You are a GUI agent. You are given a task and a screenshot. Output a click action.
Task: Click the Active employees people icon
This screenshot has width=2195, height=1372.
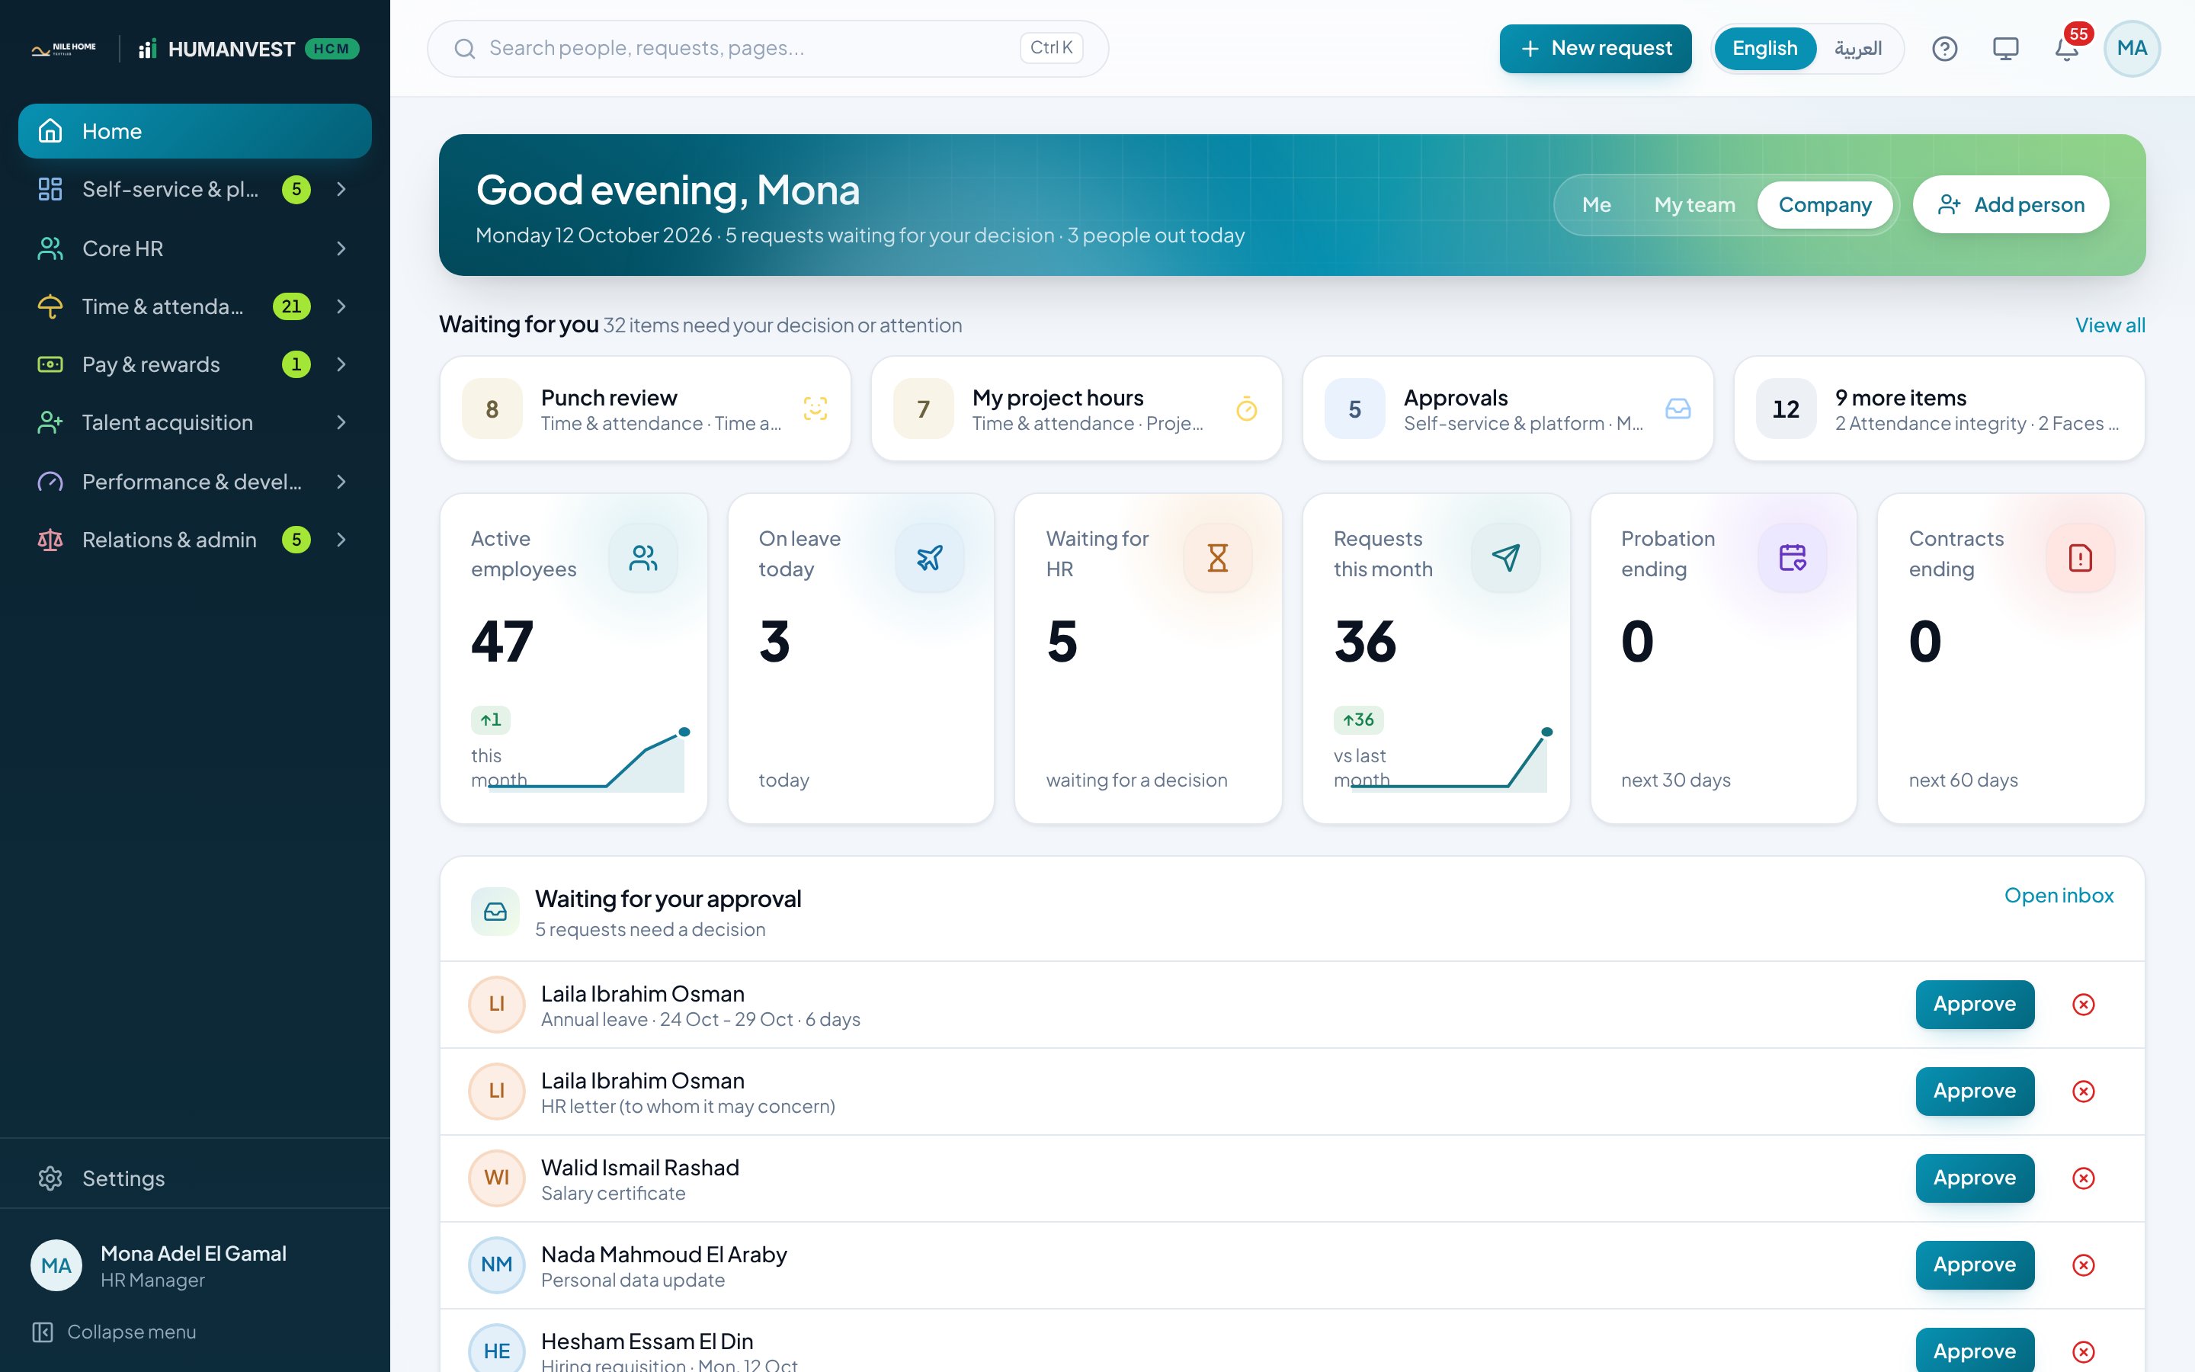click(643, 558)
